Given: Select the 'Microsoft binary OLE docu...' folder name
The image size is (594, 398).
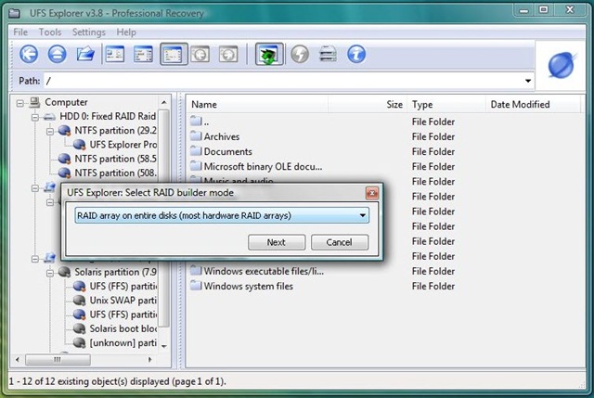Looking at the screenshot, I should click(x=264, y=166).
